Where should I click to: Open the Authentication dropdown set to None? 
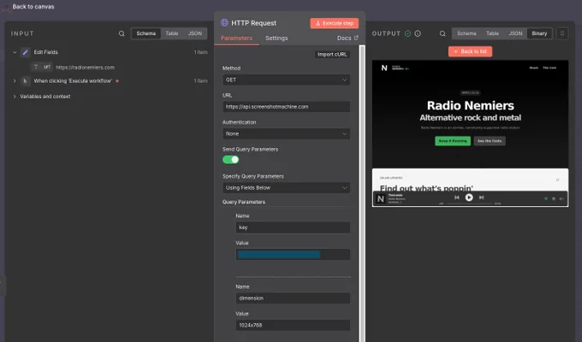[286, 134]
